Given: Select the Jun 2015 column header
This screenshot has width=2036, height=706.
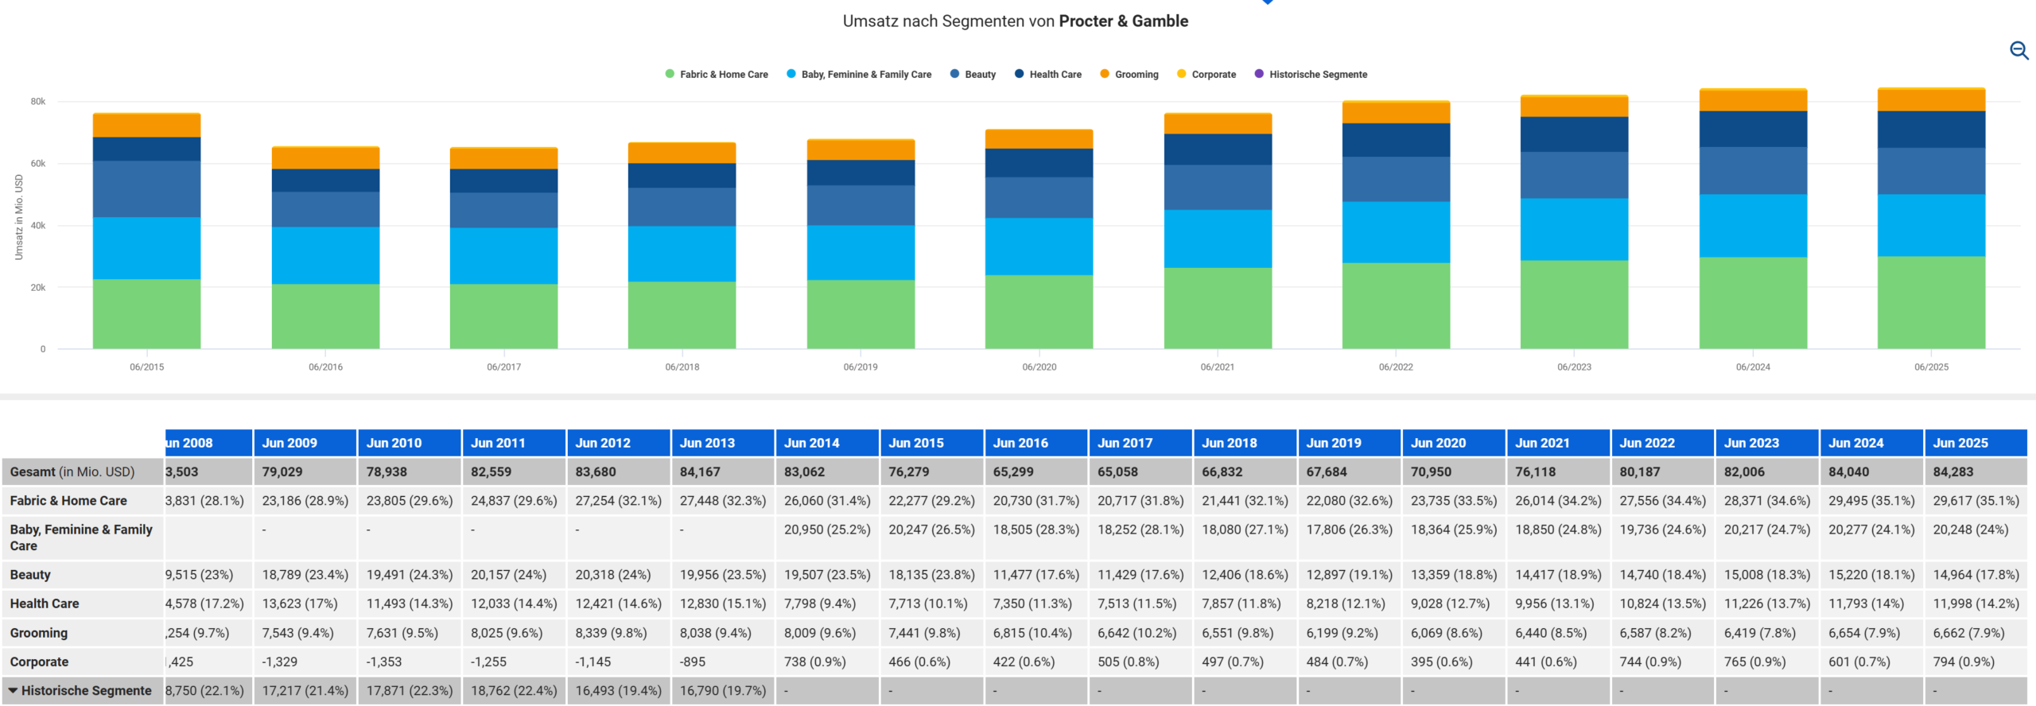Looking at the screenshot, I should click(x=915, y=443).
